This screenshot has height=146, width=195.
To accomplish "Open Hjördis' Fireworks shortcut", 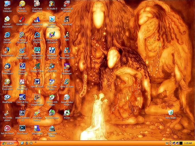I will 22,4.
